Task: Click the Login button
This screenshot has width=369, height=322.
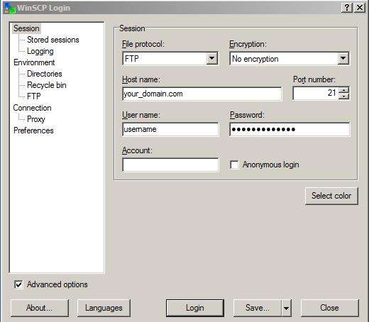Action: coord(195,308)
